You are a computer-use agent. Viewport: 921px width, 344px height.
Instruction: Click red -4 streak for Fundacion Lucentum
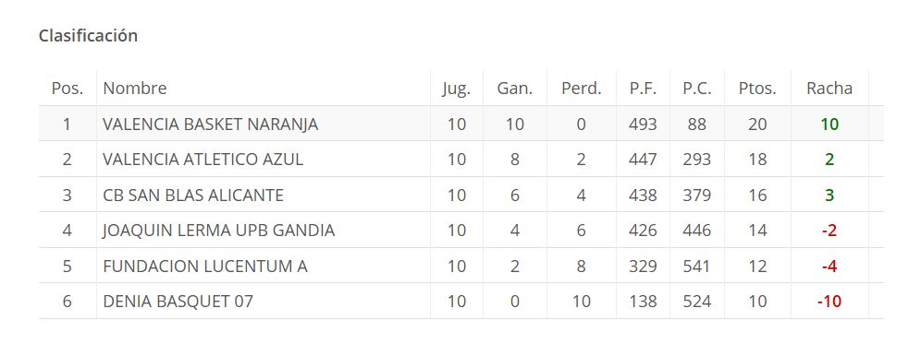coord(829,266)
